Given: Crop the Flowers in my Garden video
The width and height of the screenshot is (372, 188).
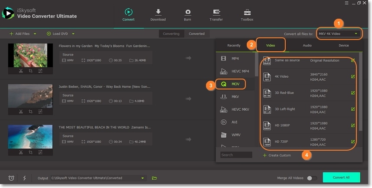Looking at the screenshot, I should (31, 71).
